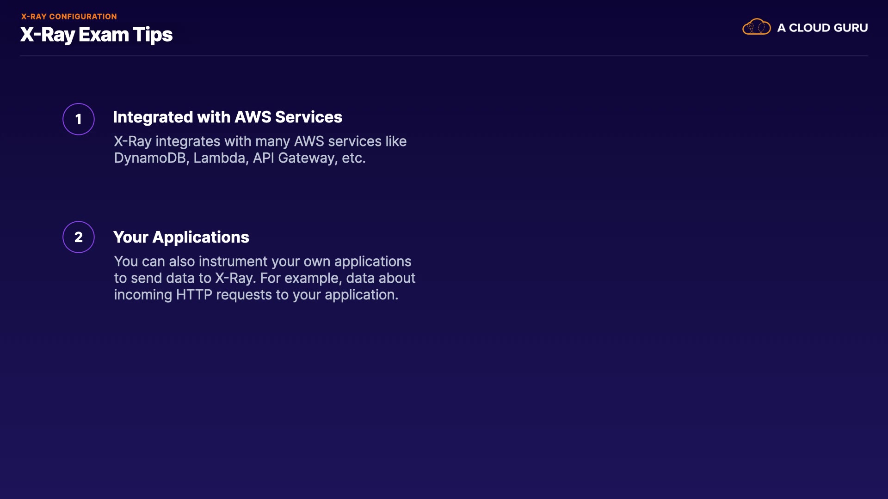The image size is (888, 499).
Task: Click the numbered circle 2 icon
Action: click(79, 237)
